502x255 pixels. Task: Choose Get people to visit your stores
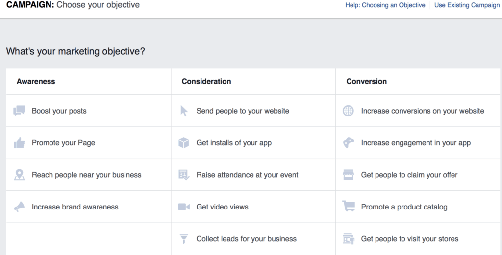tap(418, 239)
